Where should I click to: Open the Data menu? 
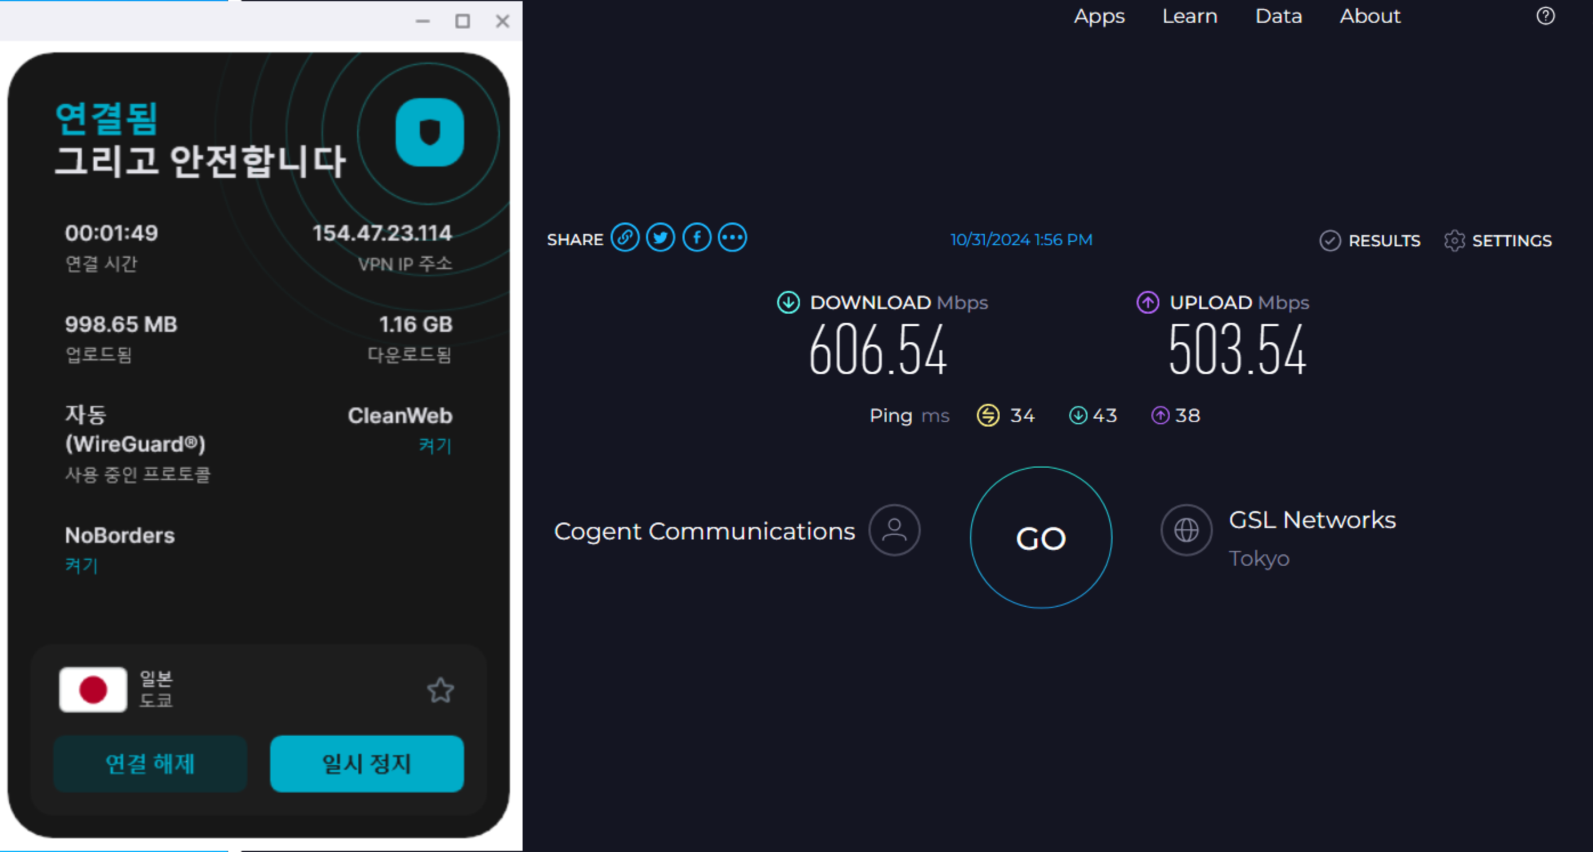(1278, 16)
